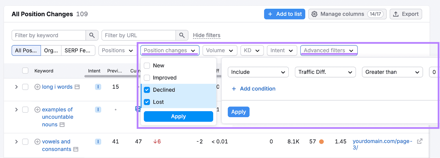Click Apply in the Position changes dropdown

coord(178,116)
